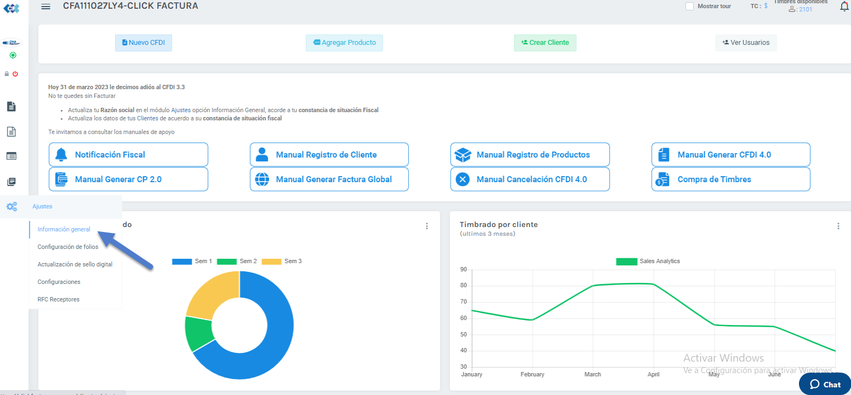Click the outlined document icon in sidebar
The height and width of the screenshot is (395, 851).
pyautogui.click(x=11, y=131)
